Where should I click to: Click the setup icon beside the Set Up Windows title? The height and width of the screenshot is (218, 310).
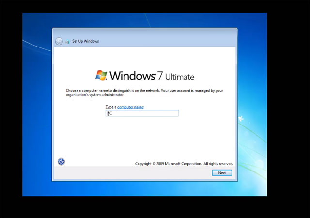68,41
